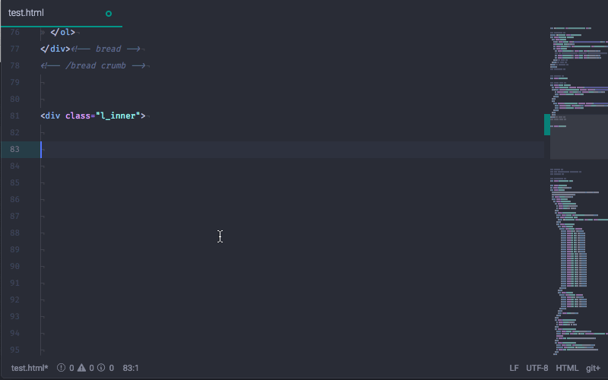
Task: Click the green marker beside the minimap
Action: click(x=546, y=125)
